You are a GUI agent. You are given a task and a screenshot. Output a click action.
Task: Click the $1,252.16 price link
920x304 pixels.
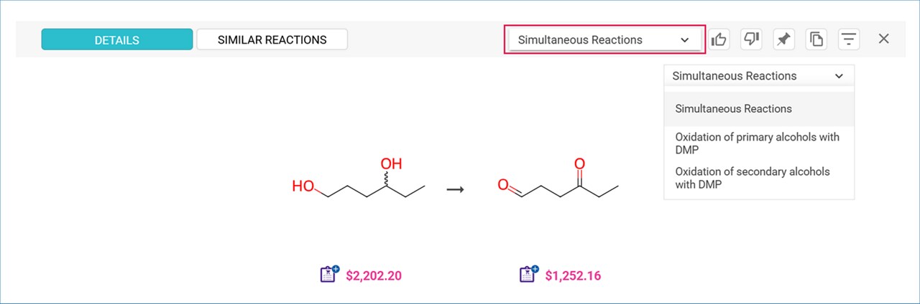pos(573,275)
